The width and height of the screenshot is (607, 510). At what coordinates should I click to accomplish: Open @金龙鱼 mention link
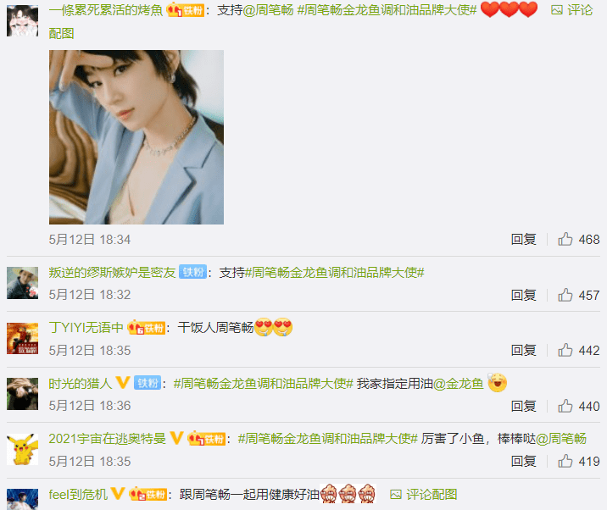coord(459,384)
